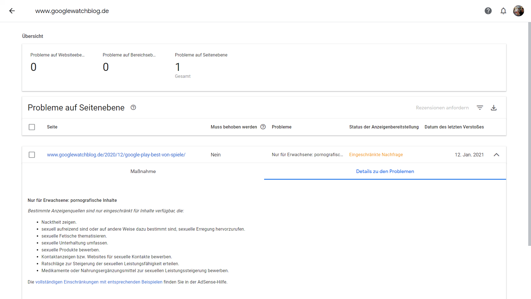Select the Details zu den Problemen tab
The height and width of the screenshot is (299, 531).
click(385, 171)
